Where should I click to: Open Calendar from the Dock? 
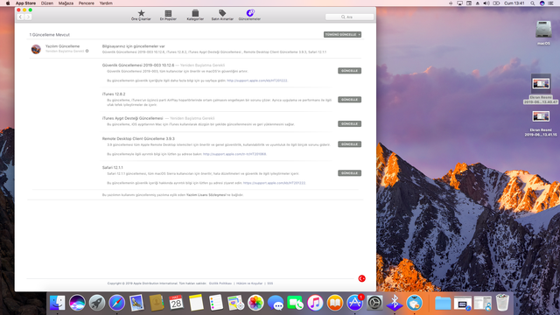[x=176, y=303]
